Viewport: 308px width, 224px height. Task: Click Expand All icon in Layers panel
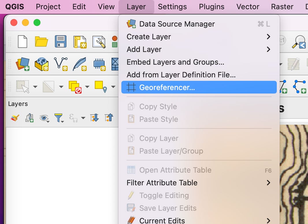click(94, 118)
